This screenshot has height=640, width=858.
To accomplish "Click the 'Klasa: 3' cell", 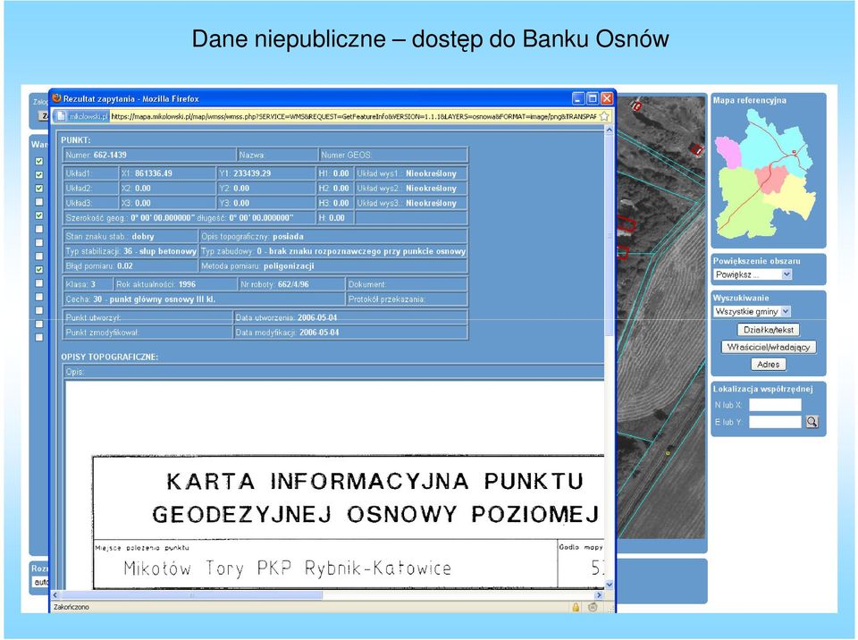I will [x=88, y=284].
